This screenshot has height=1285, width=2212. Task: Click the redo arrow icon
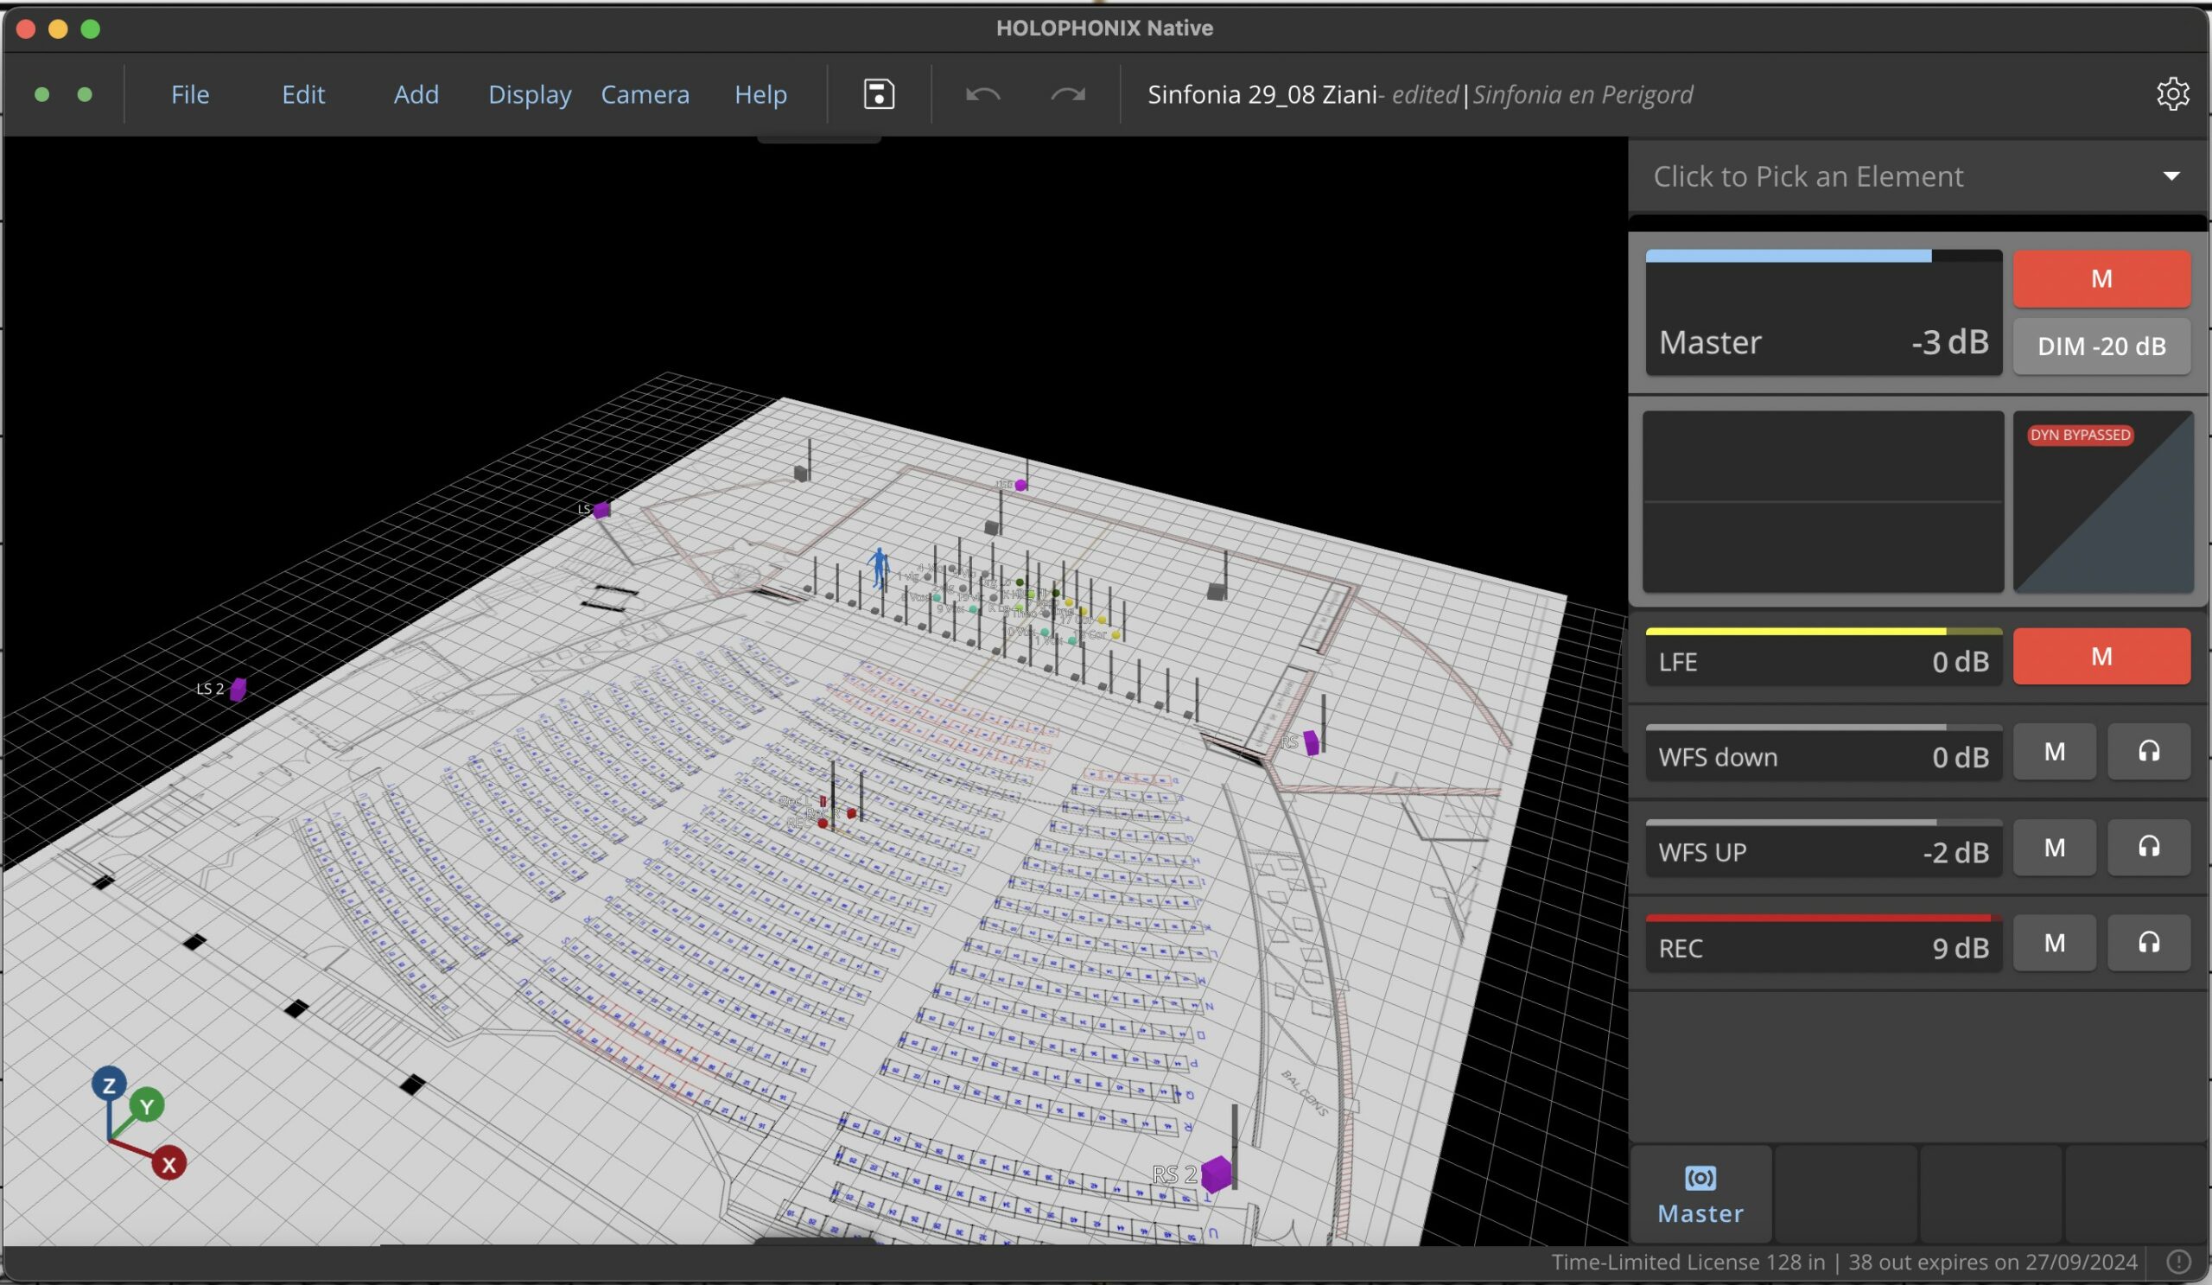[x=1067, y=94]
